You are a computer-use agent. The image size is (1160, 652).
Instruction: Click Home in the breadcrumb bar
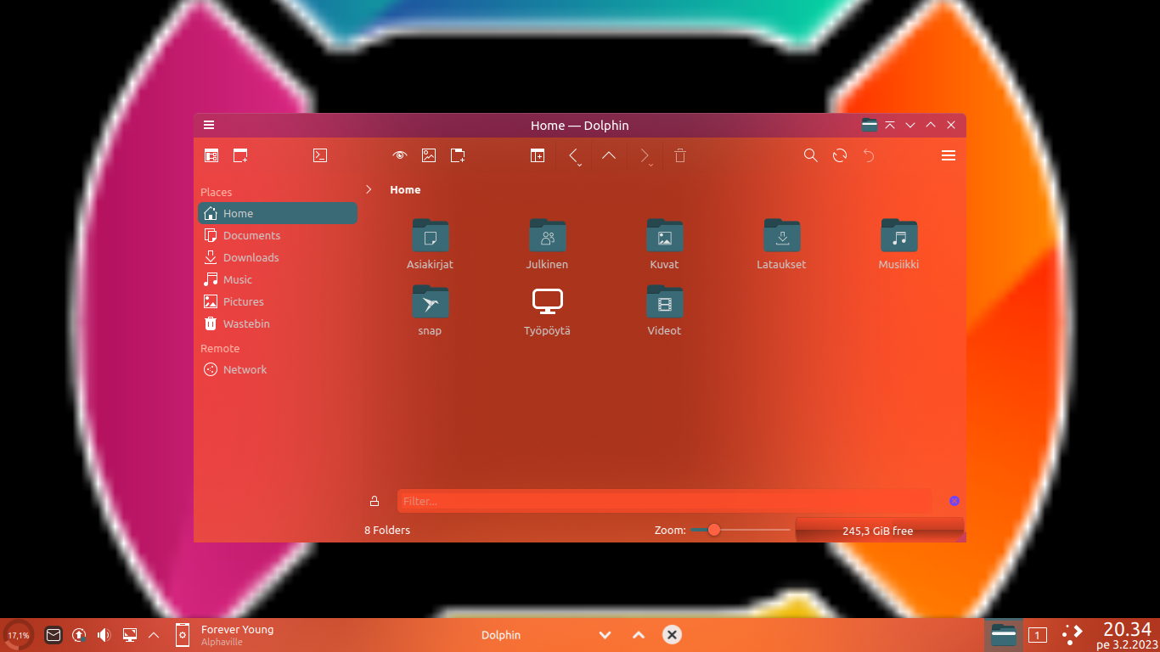pyautogui.click(x=405, y=189)
